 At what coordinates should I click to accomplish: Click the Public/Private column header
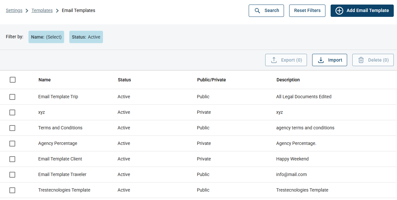(211, 80)
